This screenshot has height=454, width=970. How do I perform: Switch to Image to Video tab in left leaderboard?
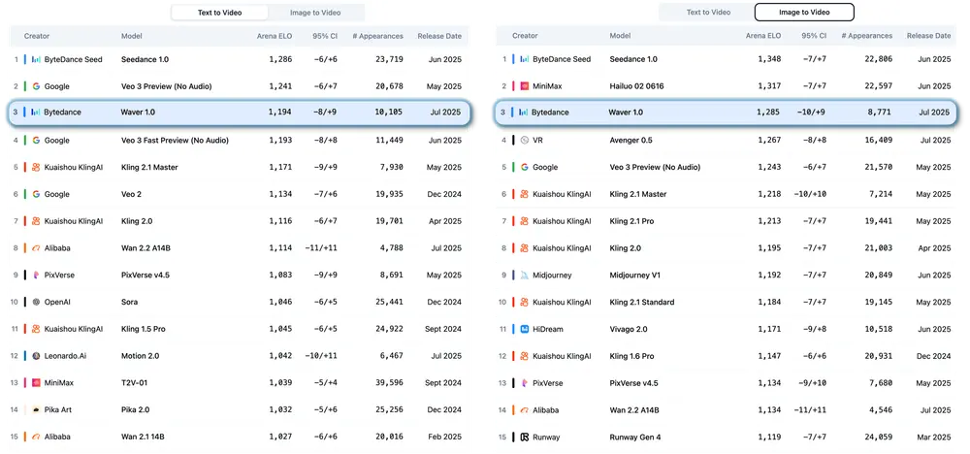(317, 13)
